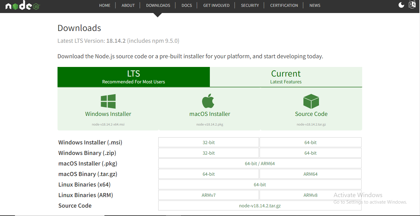Click the Node.js logo

(x=23, y=6)
